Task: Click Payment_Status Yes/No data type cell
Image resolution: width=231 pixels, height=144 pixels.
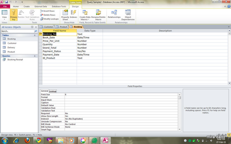Action: coord(90,51)
